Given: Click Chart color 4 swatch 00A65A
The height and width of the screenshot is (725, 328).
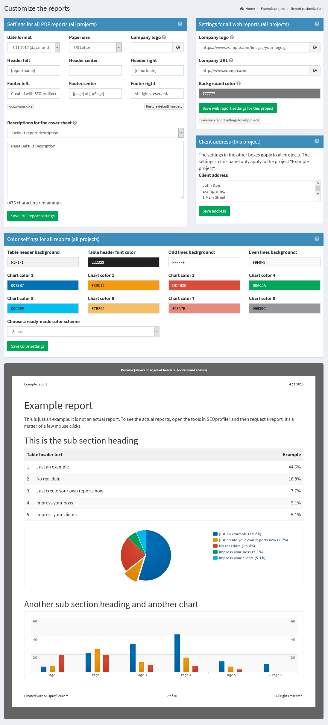Looking at the screenshot, I should pyautogui.click(x=285, y=285).
